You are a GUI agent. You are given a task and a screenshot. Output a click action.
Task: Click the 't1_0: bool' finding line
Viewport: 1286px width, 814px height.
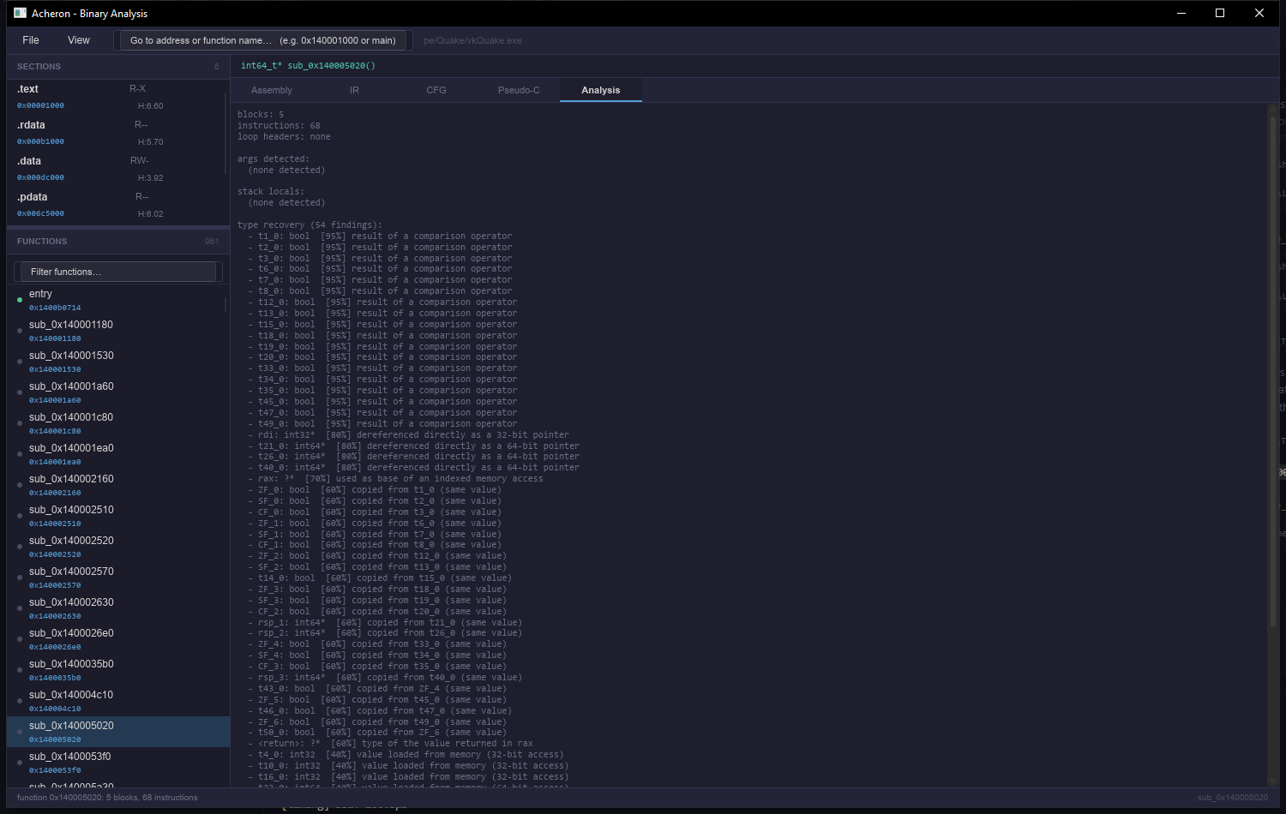[x=380, y=236]
